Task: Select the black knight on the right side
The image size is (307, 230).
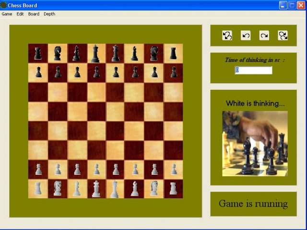Action: 154,53
